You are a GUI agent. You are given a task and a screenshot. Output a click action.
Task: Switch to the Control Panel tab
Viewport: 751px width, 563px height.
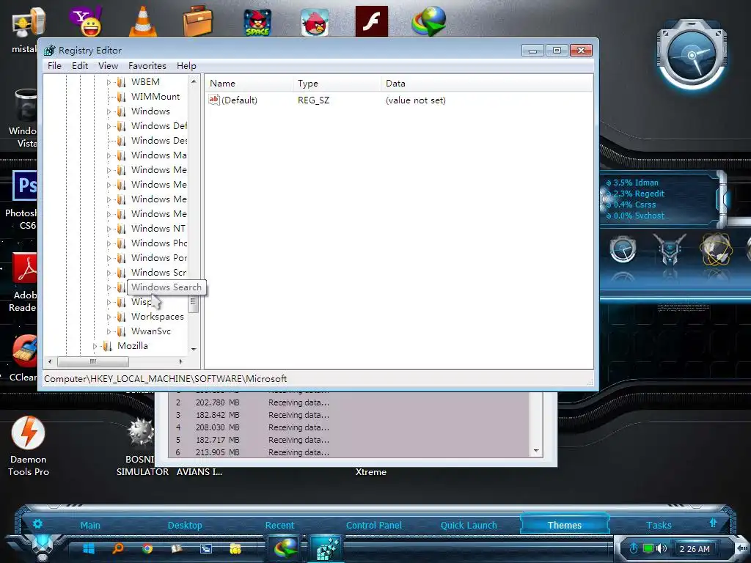(373, 525)
